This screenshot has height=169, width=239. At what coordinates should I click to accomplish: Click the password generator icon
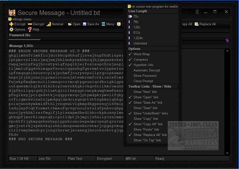tap(227, 40)
